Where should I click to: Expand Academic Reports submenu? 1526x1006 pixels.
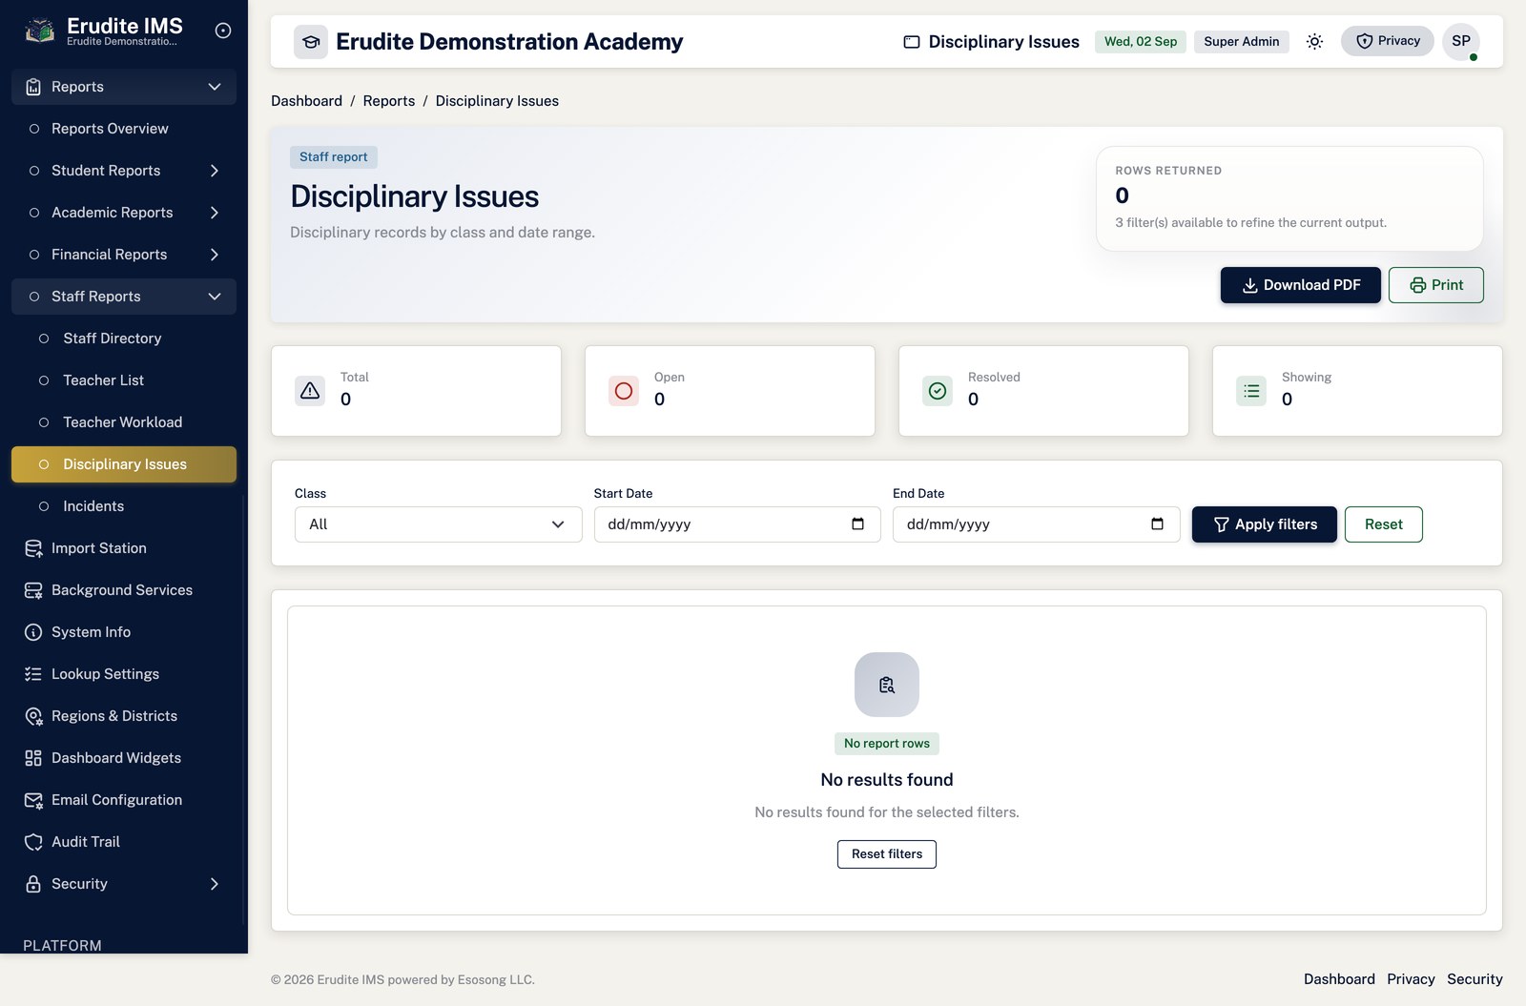click(215, 213)
